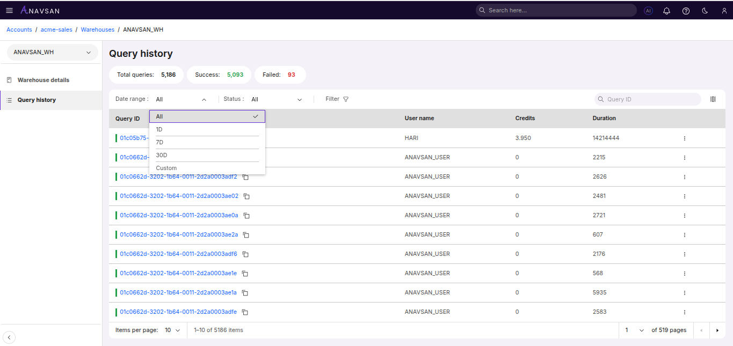733x346 pixels.
Task: Open query link ending in ae02
Action: [x=179, y=196]
